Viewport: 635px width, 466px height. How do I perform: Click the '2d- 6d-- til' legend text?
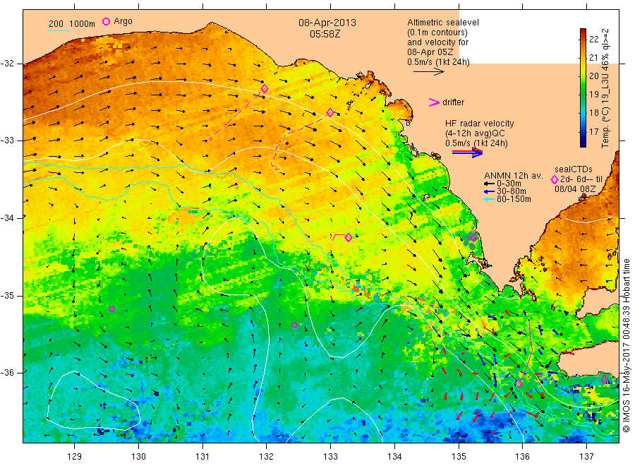[581, 179]
